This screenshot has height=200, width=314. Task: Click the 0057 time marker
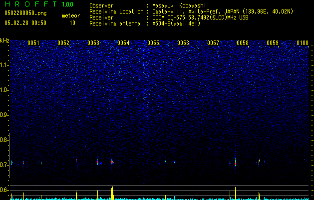[x=213, y=43]
